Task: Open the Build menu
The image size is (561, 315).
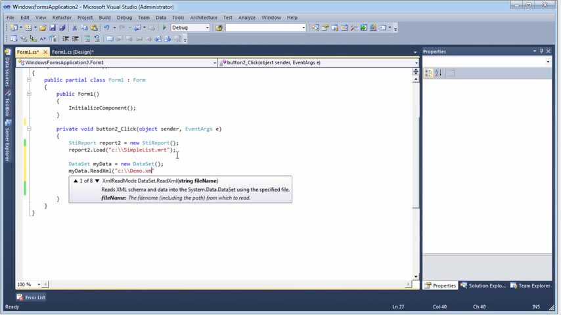Action: click(x=104, y=18)
